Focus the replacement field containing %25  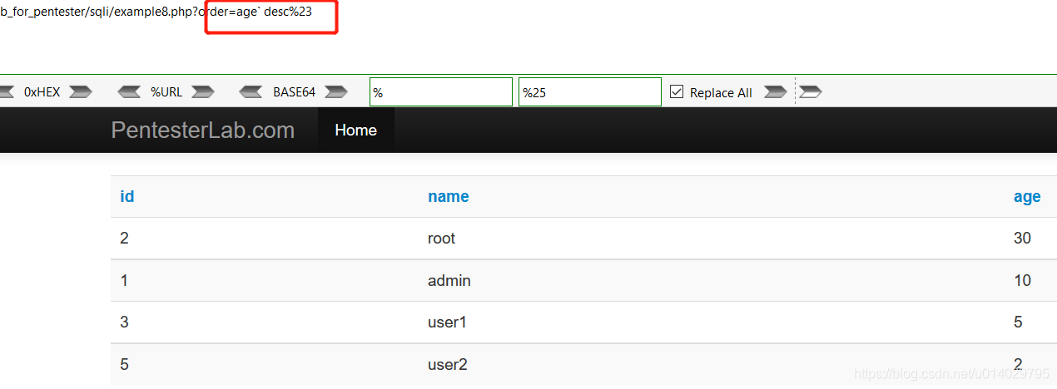(x=590, y=92)
